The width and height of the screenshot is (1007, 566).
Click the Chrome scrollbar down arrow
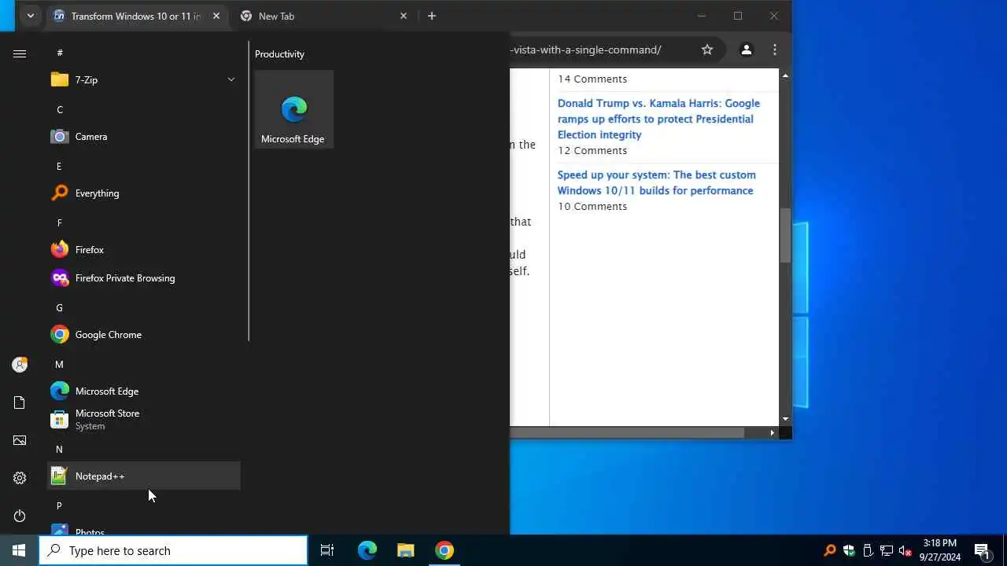pyautogui.click(x=785, y=420)
